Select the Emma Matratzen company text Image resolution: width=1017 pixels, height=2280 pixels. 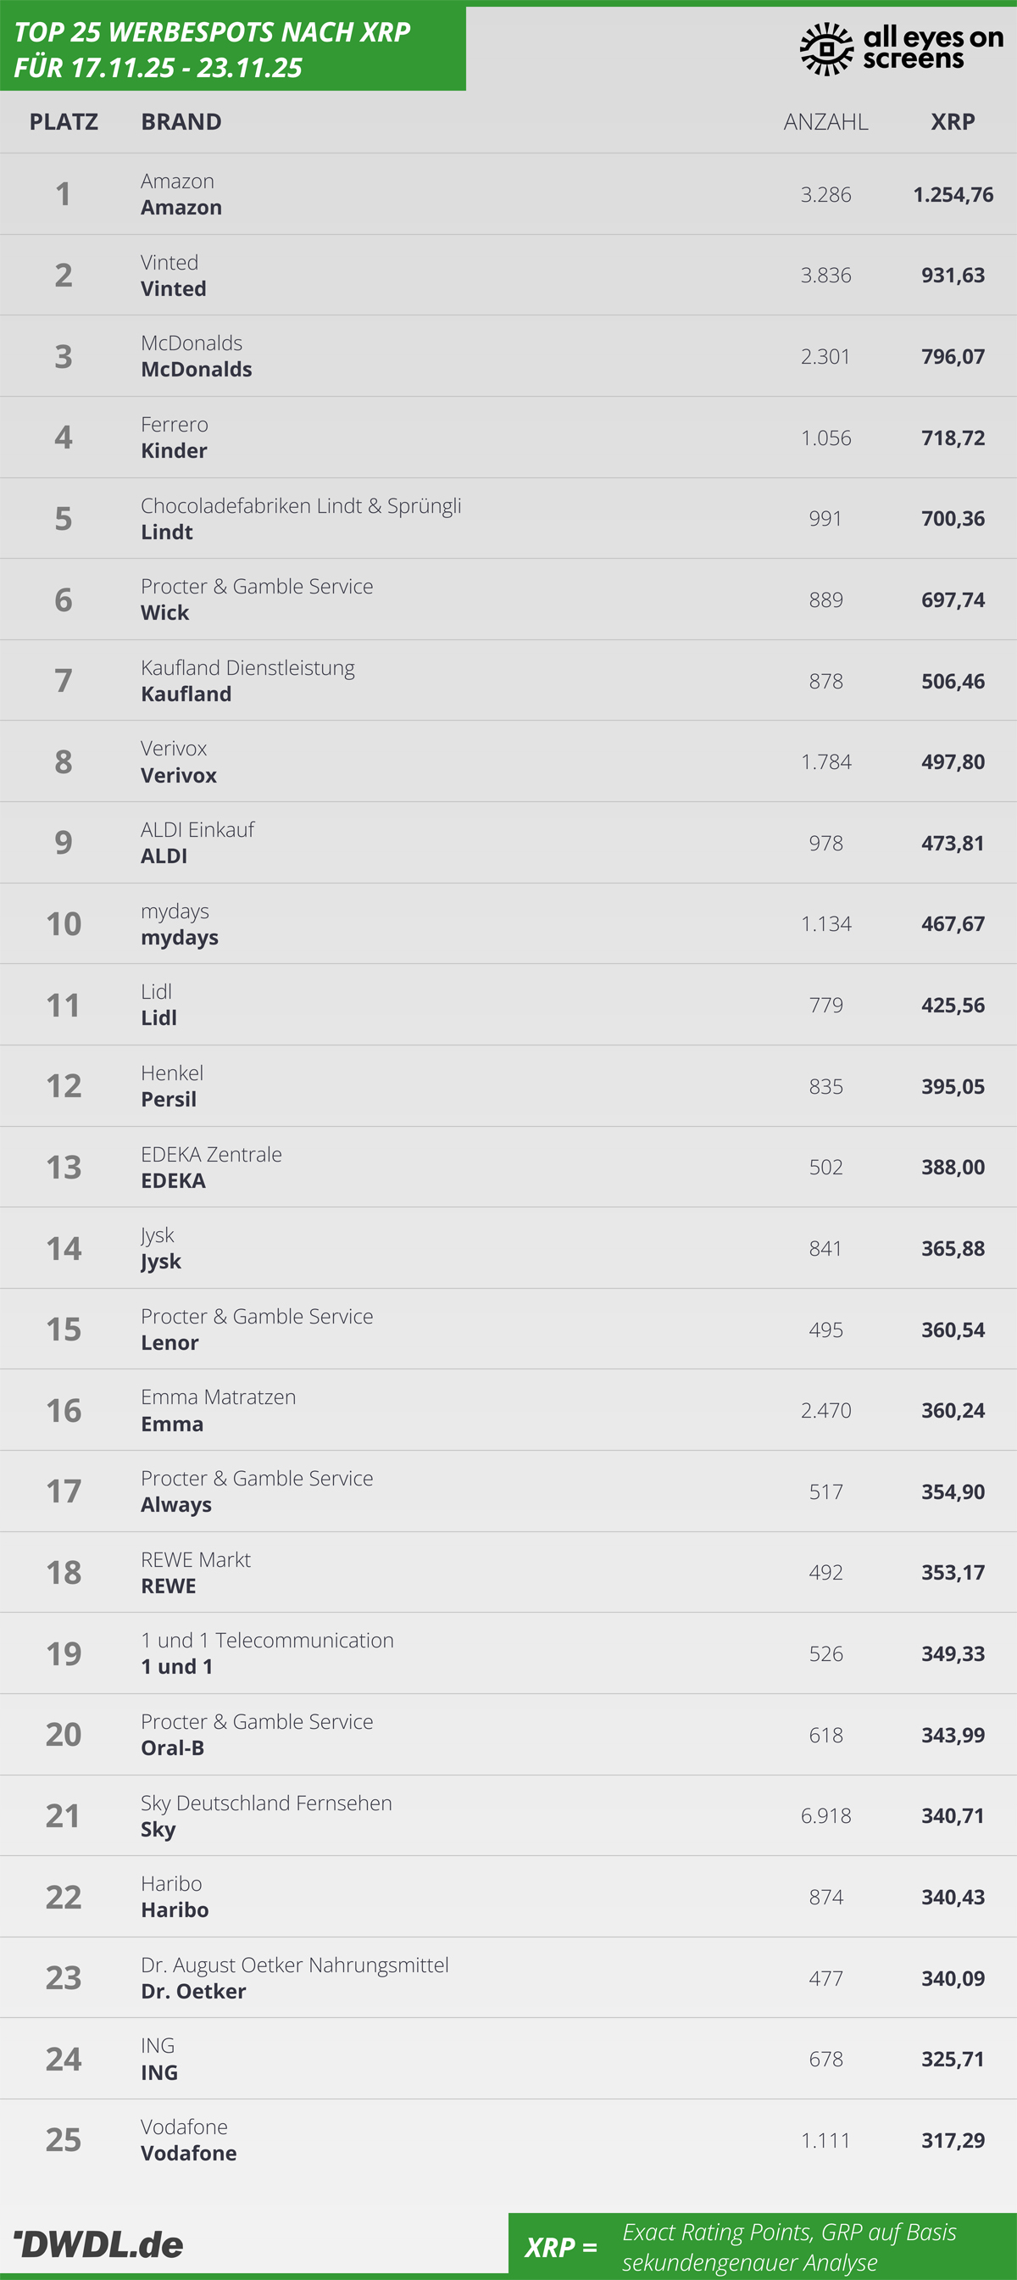(x=219, y=1396)
